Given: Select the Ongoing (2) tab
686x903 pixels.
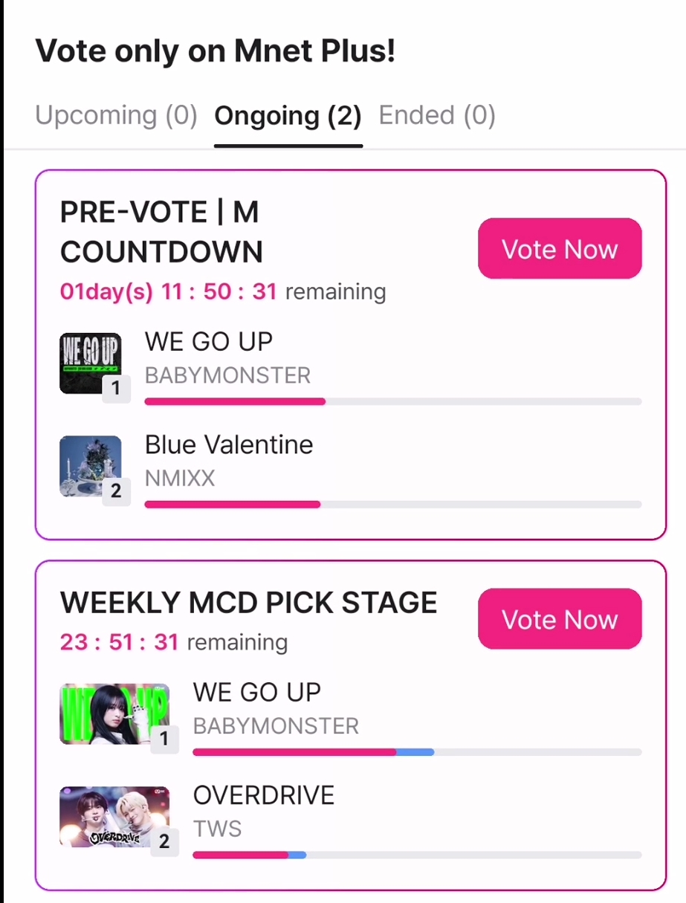Looking at the screenshot, I should pyautogui.click(x=288, y=116).
